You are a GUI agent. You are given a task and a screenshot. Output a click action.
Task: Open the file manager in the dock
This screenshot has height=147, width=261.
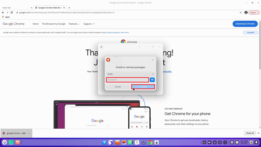(x=104, y=142)
